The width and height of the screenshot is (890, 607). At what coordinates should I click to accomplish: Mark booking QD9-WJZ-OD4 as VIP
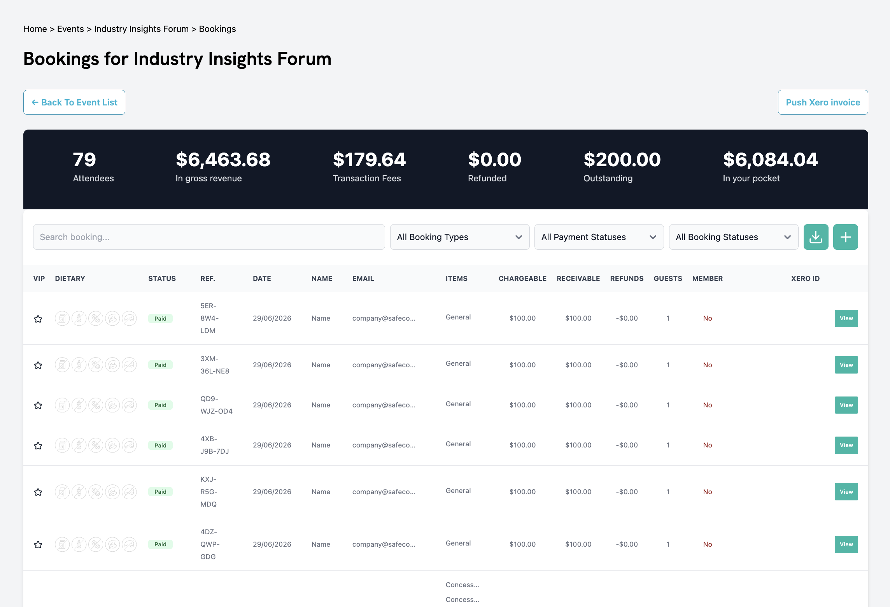tap(38, 405)
